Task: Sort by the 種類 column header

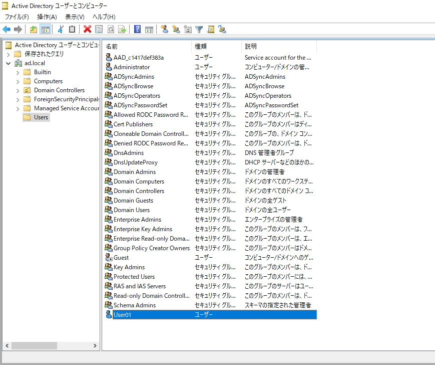Action: 216,47
